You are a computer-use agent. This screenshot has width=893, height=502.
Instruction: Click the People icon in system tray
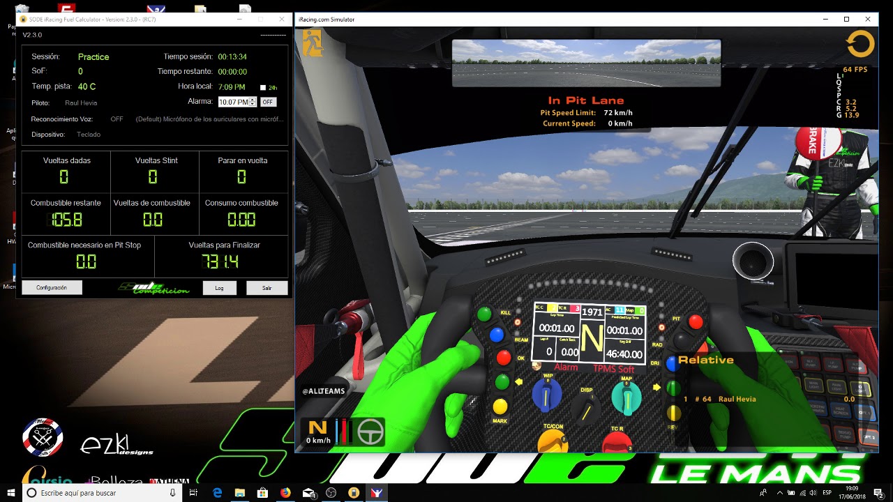tap(763, 493)
